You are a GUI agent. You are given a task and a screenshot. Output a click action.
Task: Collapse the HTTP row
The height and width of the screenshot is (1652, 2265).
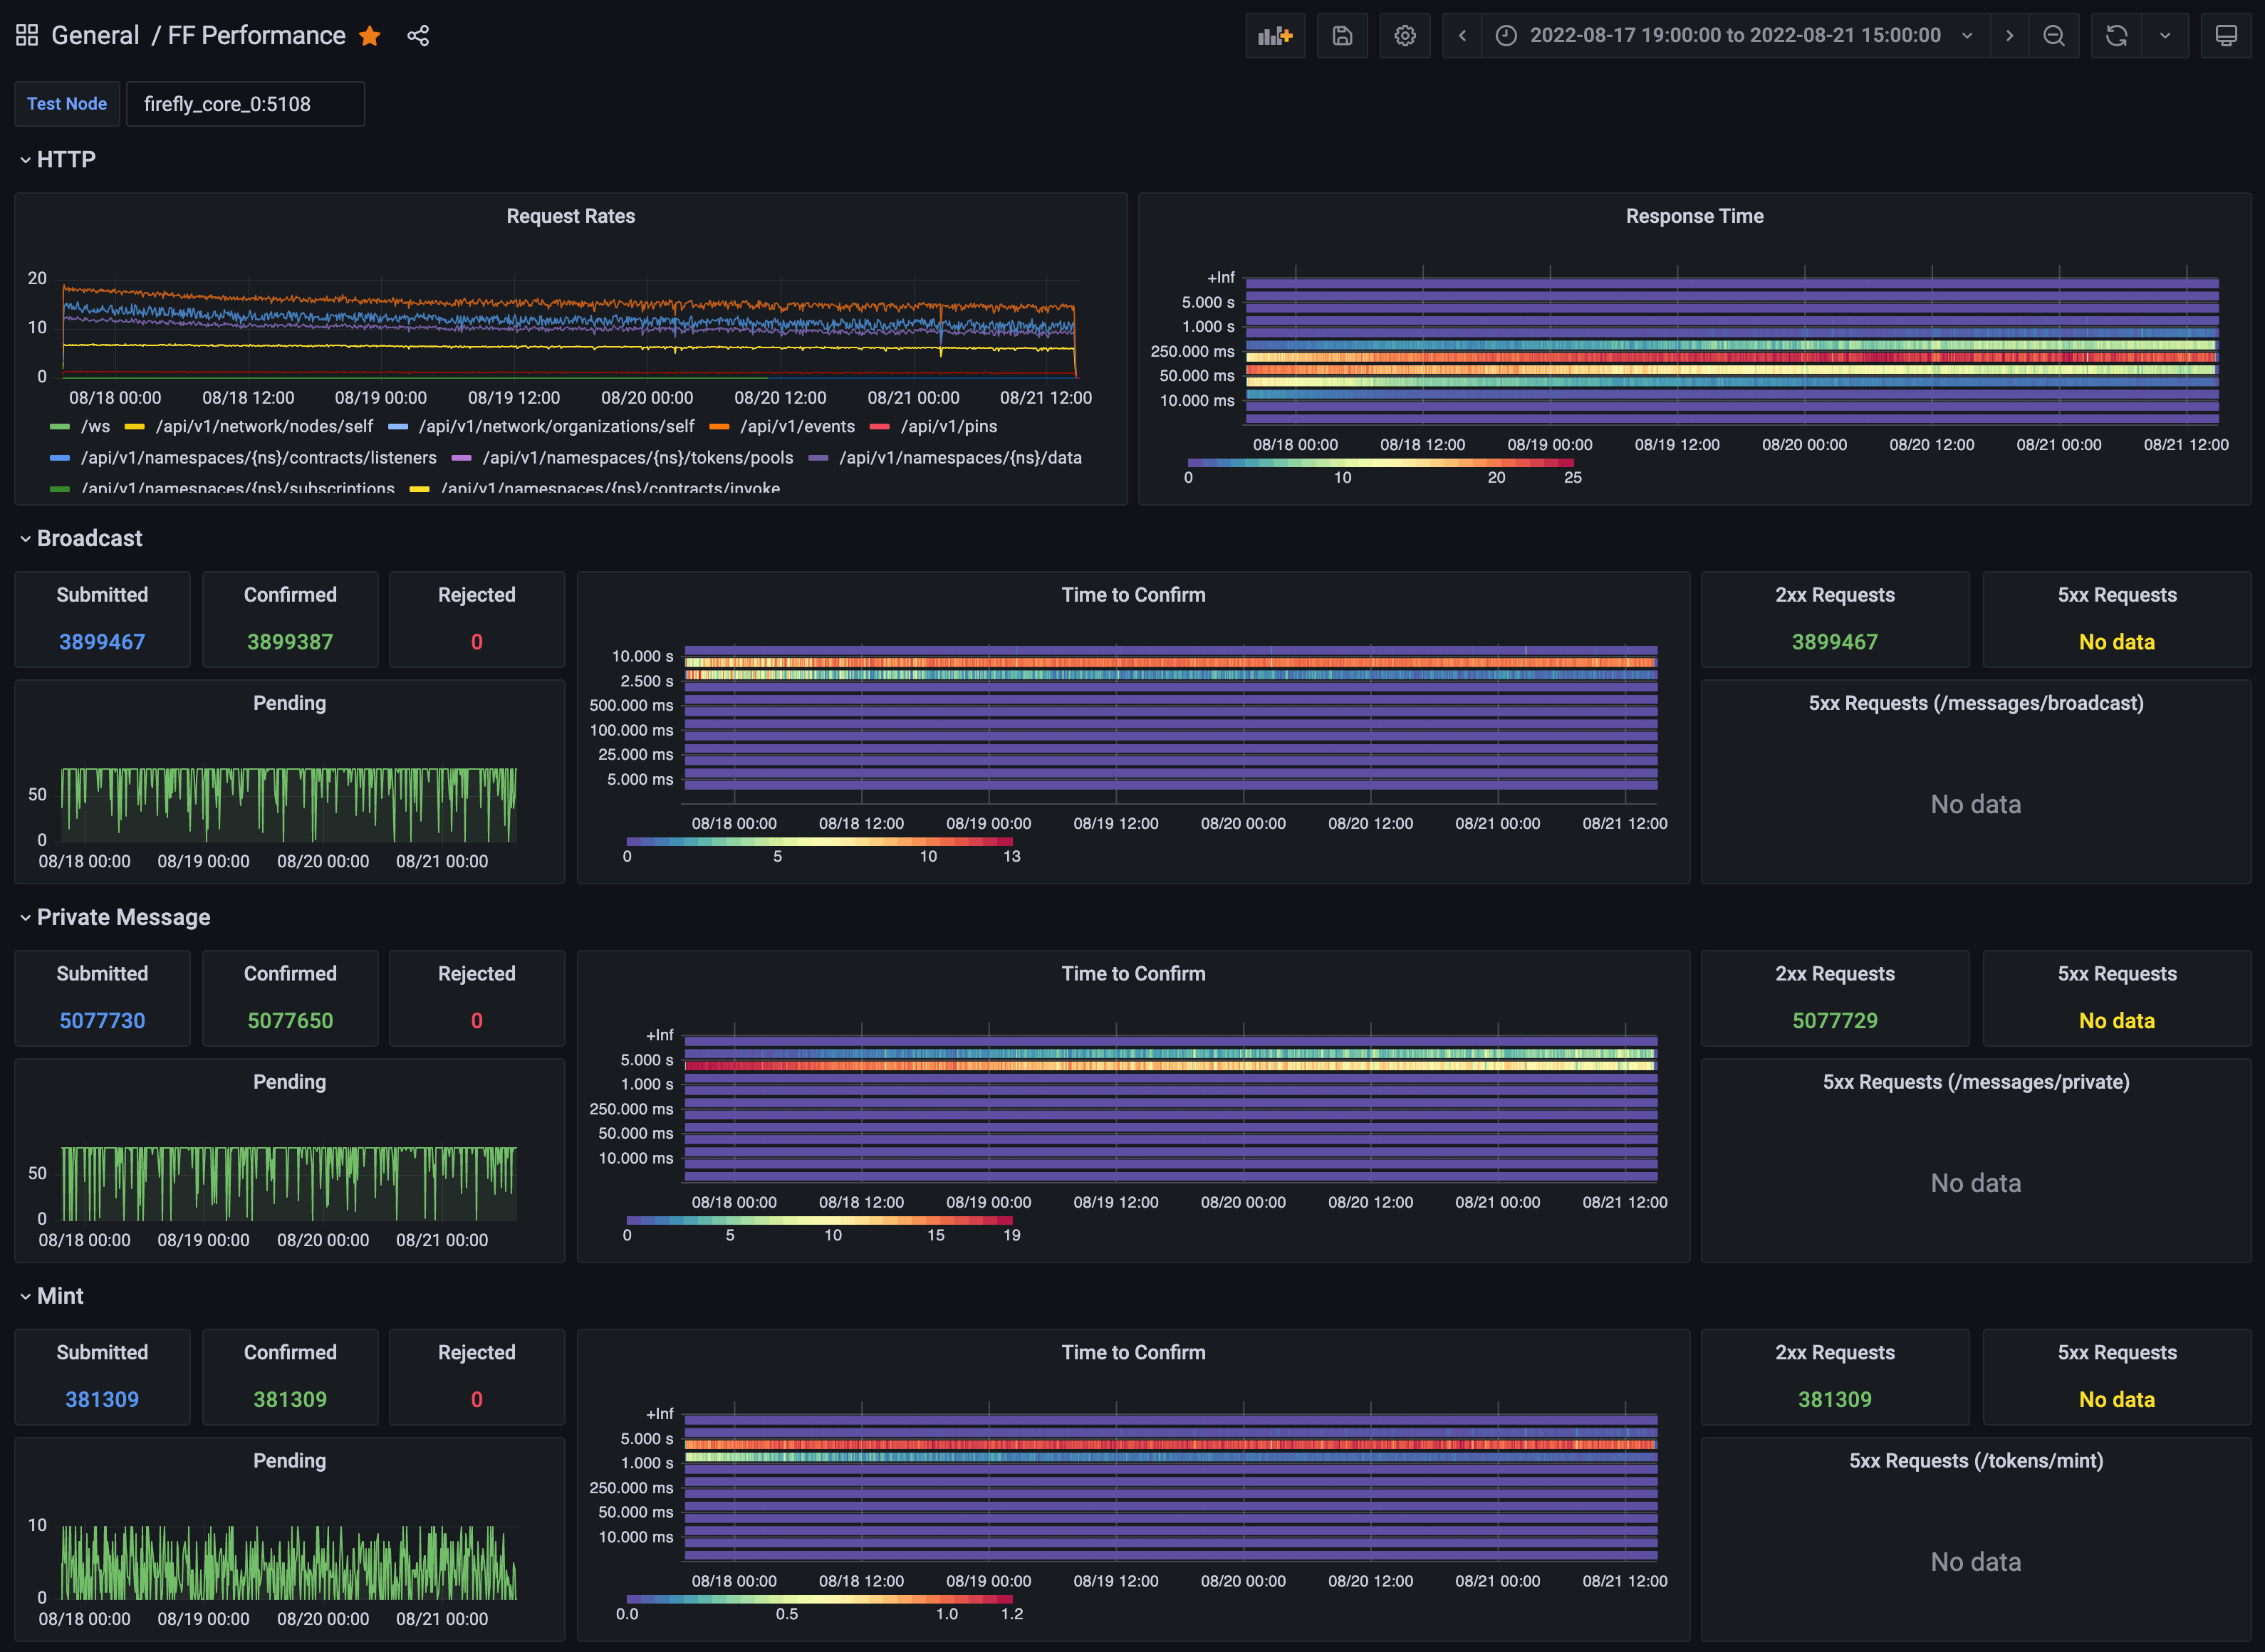tap(58, 160)
